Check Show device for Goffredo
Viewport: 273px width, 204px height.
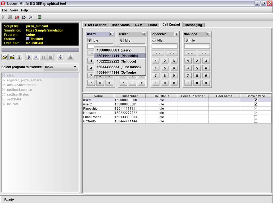pos(256,121)
